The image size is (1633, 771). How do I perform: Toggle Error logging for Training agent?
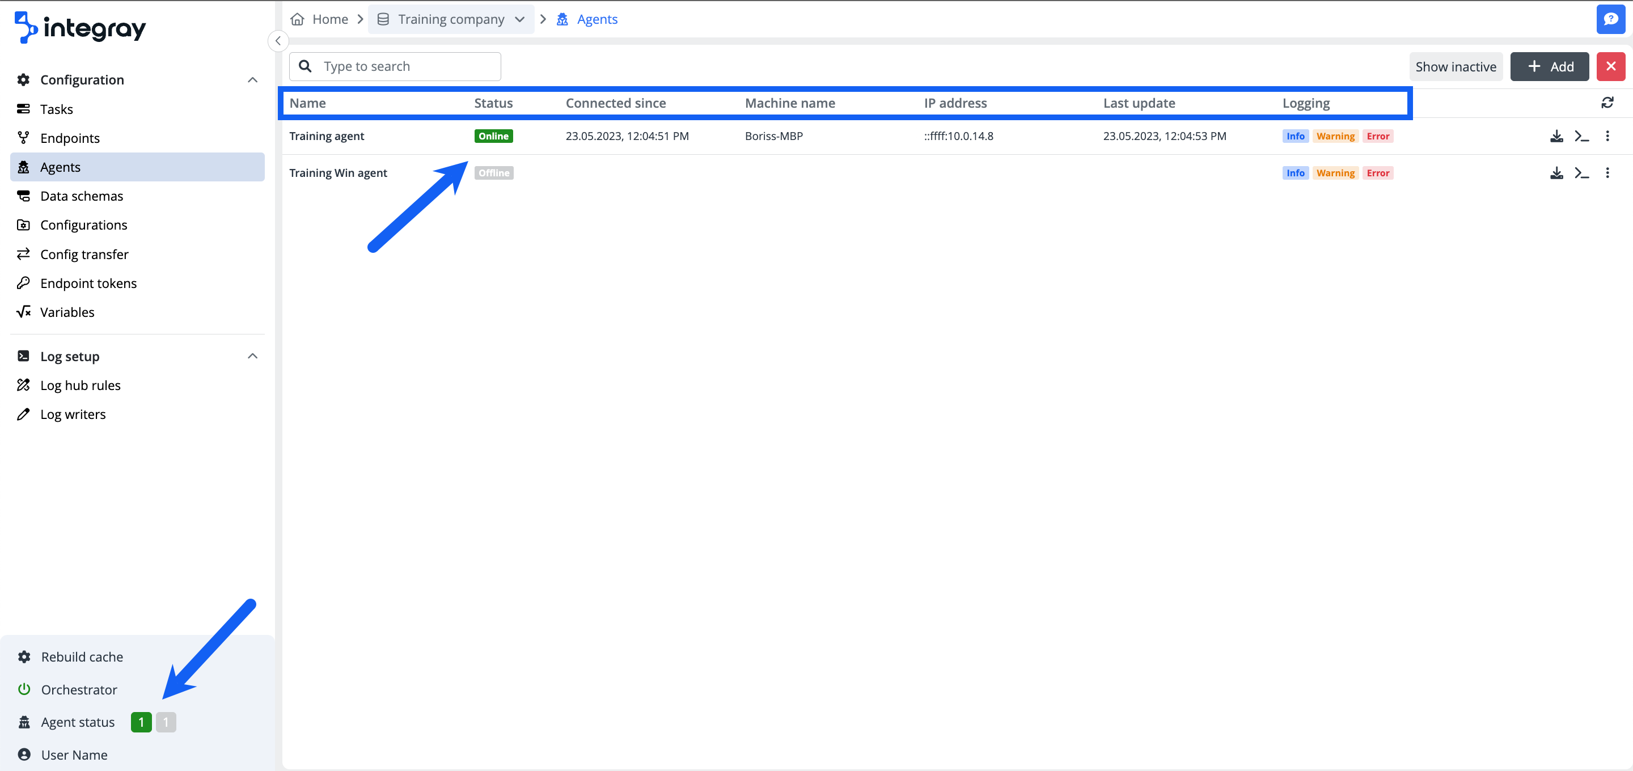1377,136
